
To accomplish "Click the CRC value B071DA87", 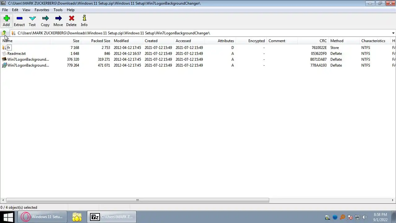I will tap(318, 59).
